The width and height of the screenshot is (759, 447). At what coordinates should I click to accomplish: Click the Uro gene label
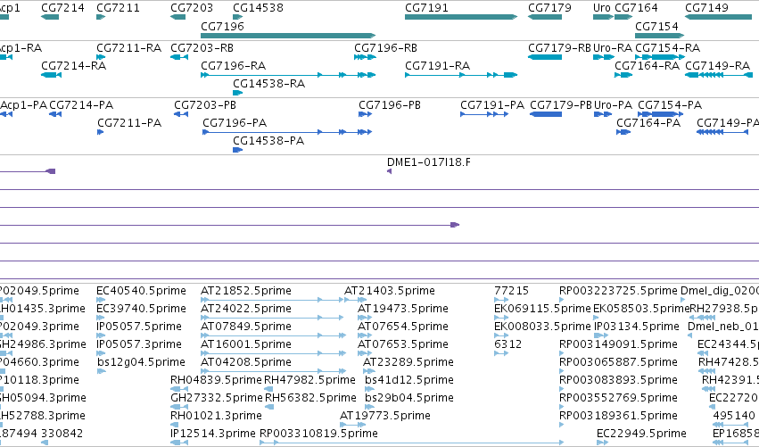click(602, 8)
